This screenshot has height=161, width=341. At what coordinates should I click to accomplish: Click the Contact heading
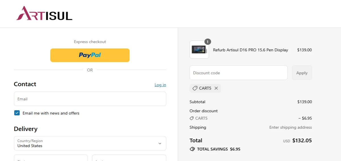[25, 84]
